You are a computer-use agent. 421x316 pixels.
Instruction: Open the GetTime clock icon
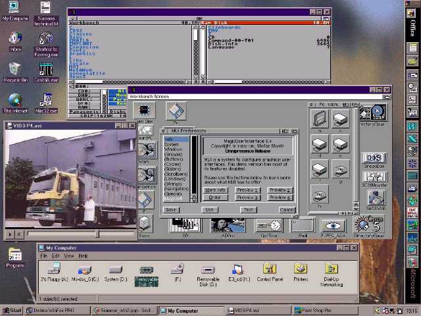coord(268,226)
